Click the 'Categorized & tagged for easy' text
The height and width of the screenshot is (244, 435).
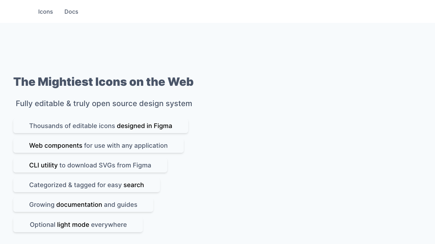(75, 185)
